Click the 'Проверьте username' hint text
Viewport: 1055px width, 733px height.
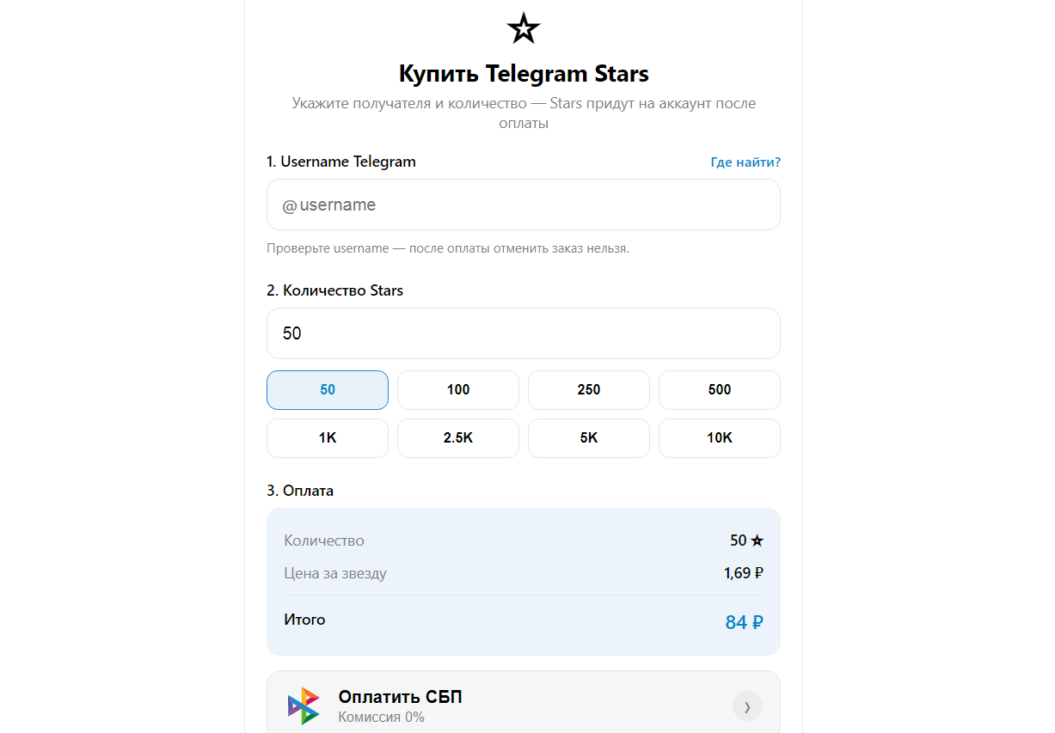[448, 248]
